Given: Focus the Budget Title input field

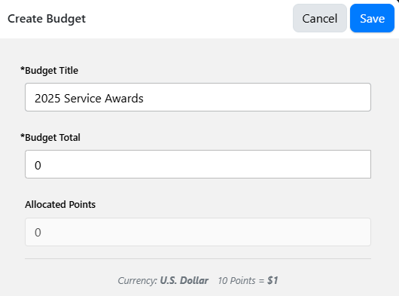Looking at the screenshot, I should point(198,97).
